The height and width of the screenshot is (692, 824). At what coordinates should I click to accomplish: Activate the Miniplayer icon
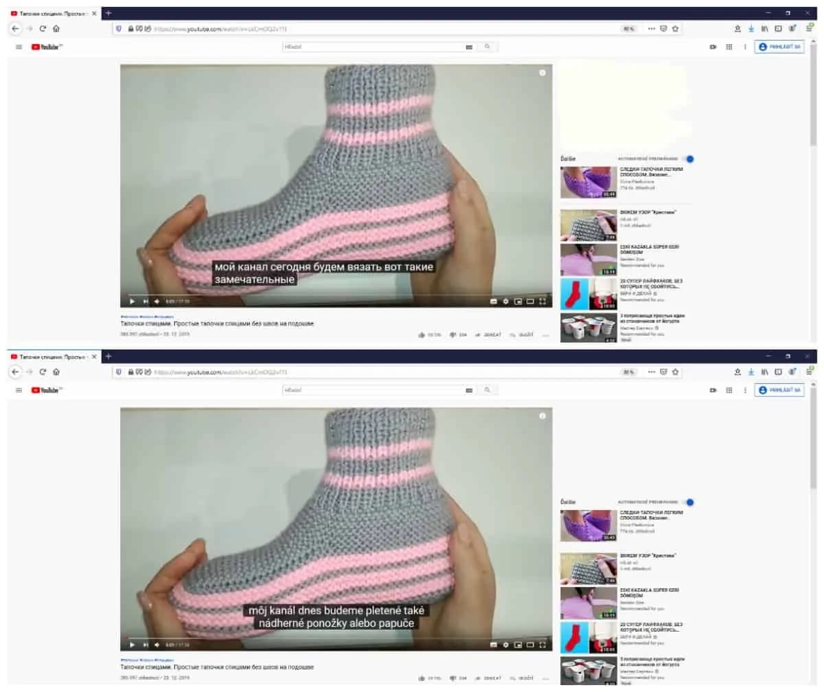click(x=518, y=301)
